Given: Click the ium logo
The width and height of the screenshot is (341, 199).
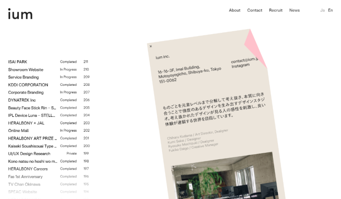Looking at the screenshot, I should pyautogui.click(x=20, y=14).
